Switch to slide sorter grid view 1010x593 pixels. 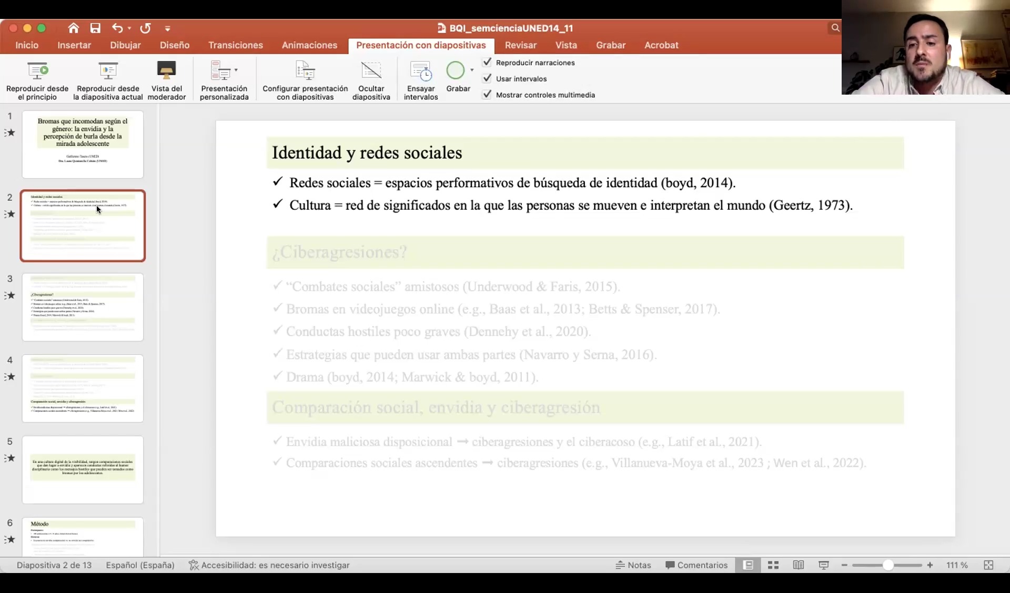773,565
